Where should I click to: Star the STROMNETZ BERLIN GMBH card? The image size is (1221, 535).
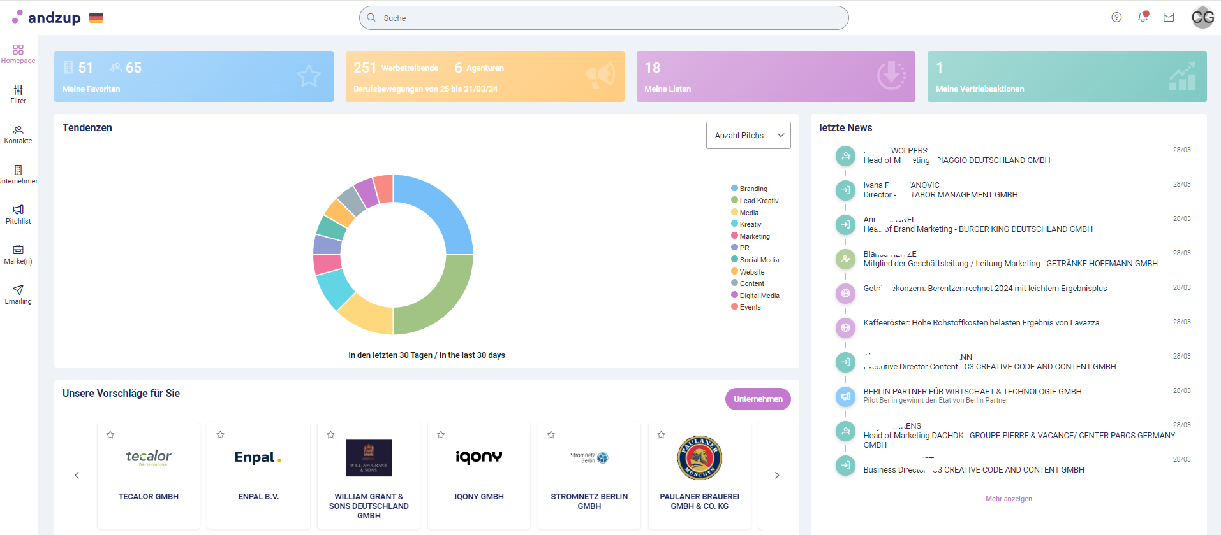(x=551, y=435)
